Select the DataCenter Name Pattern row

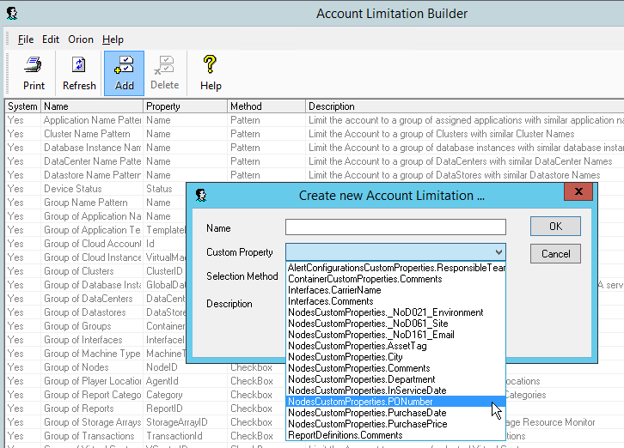tap(315, 161)
